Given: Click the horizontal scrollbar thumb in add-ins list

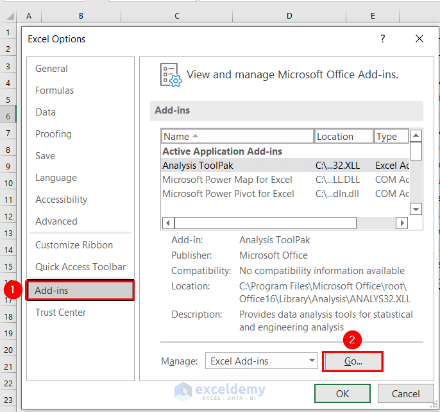Looking at the screenshot, I should (x=266, y=223).
